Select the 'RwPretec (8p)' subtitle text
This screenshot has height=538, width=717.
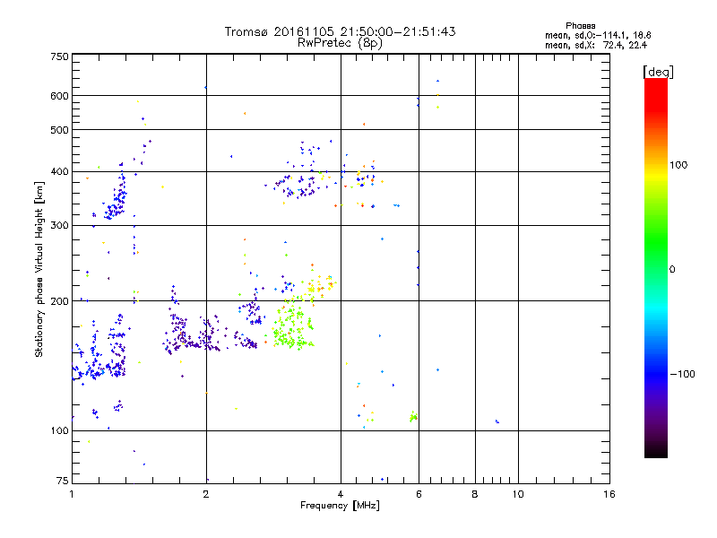(x=340, y=43)
